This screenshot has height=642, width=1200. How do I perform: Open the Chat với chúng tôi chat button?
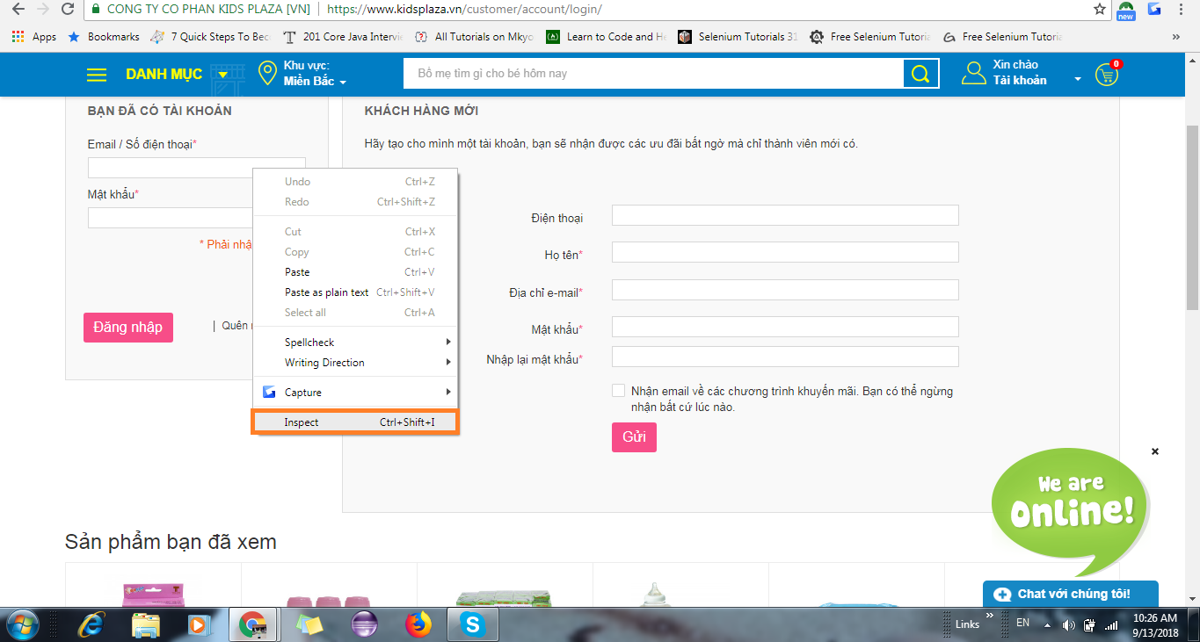(x=1070, y=595)
